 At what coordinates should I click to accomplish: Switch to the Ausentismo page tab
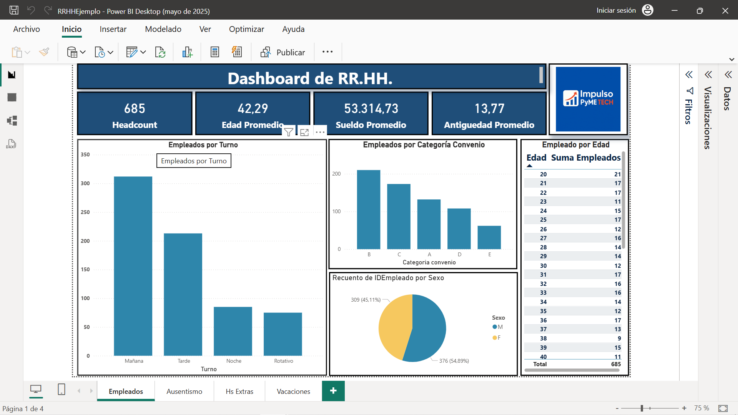[184, 391]
